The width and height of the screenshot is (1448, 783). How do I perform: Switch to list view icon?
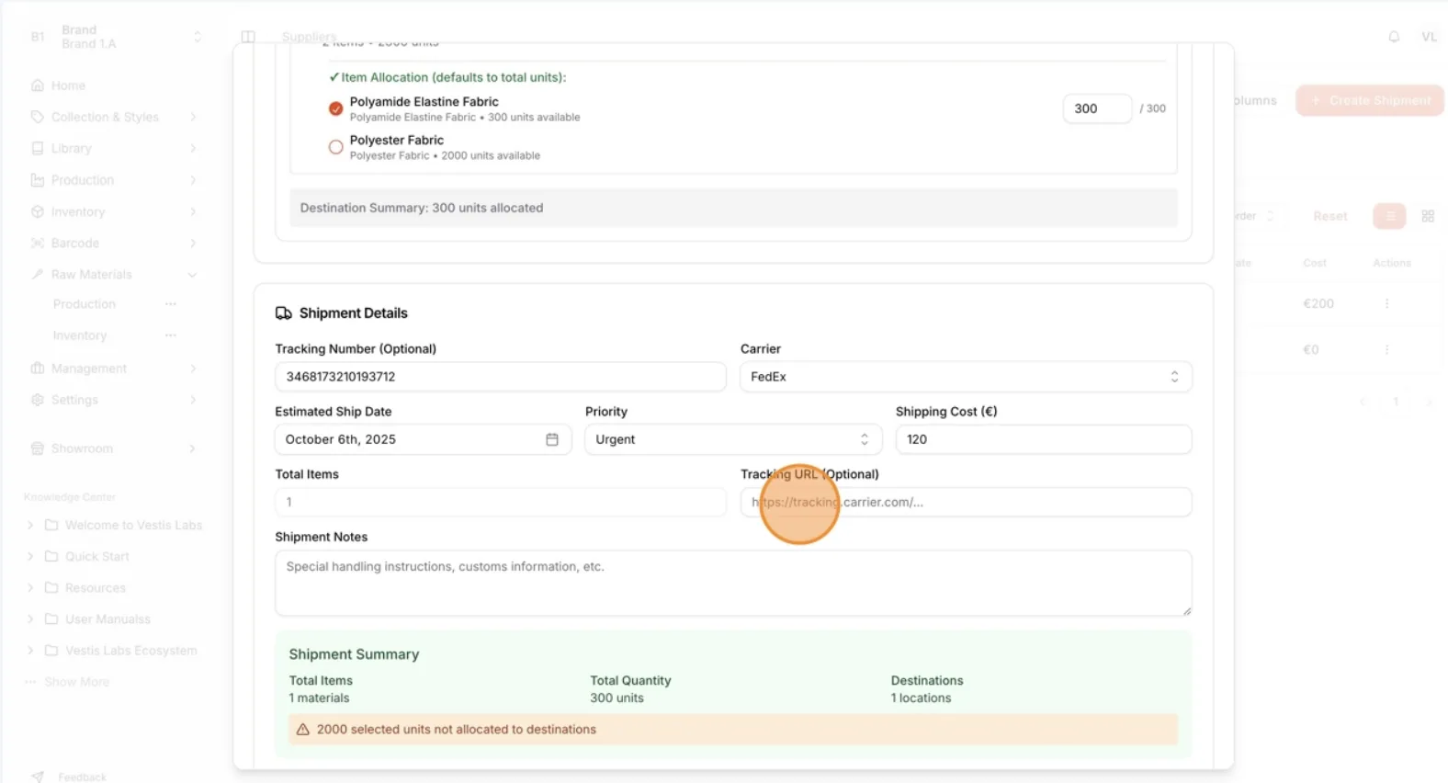pos(1390,216)
